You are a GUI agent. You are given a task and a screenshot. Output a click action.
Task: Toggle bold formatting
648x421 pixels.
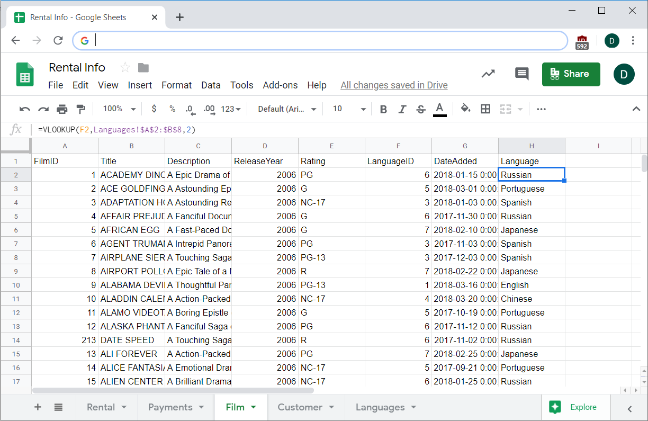383,109
